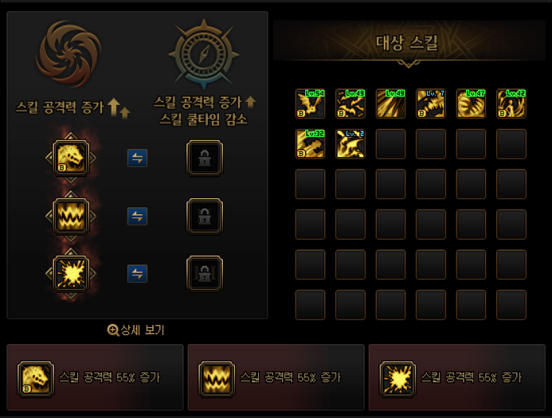Viewport: 552px width, 418px height.
Task: Select the golden beast head skill slot
Action: tap(71, 158)
